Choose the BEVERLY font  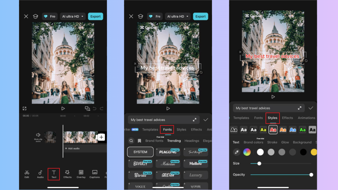[x=140, y=164]
